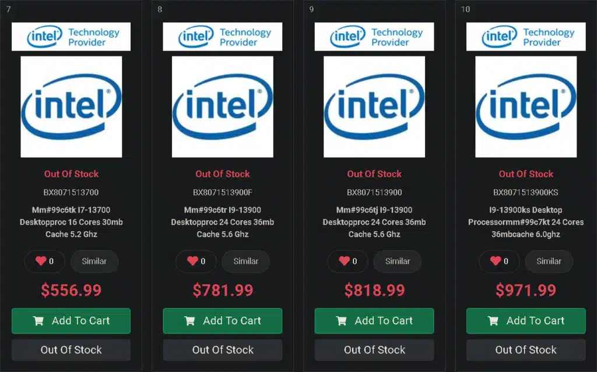Click the gray Out Of Stock button below $781.99
The width and height of the screenshot is (597, 372).
click(x=223, y=350)
